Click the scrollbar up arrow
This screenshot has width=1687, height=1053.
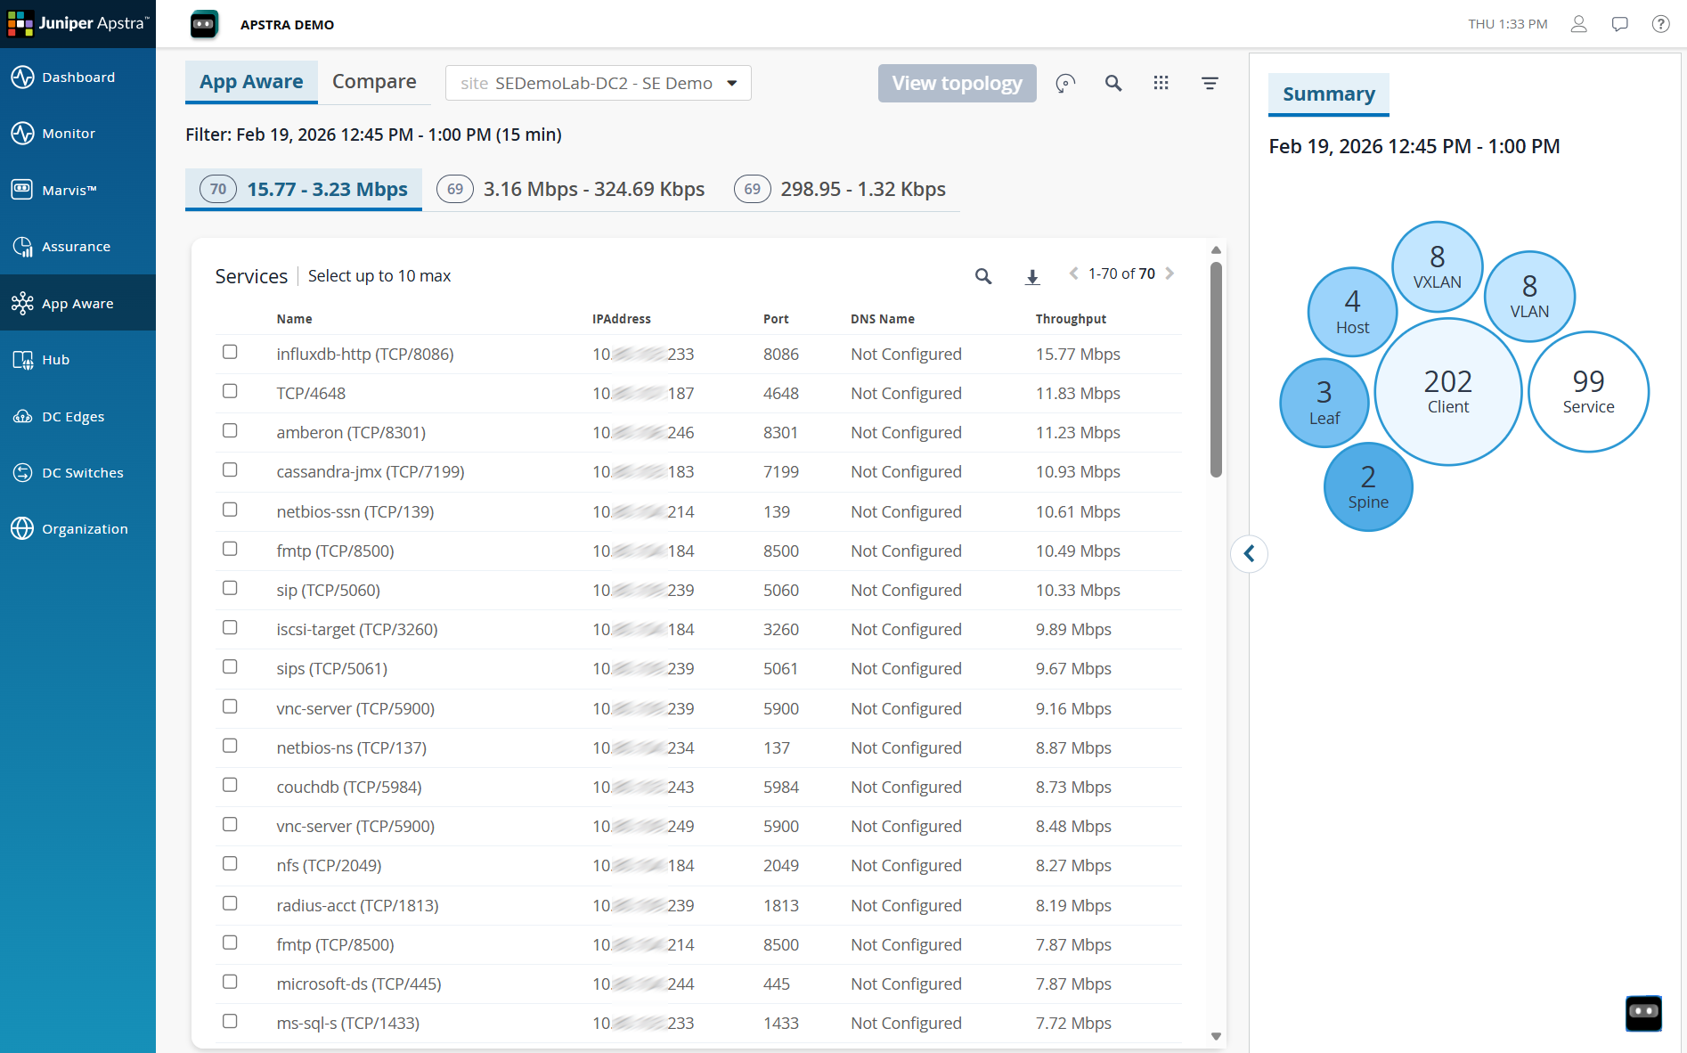tap(1216, 250)
